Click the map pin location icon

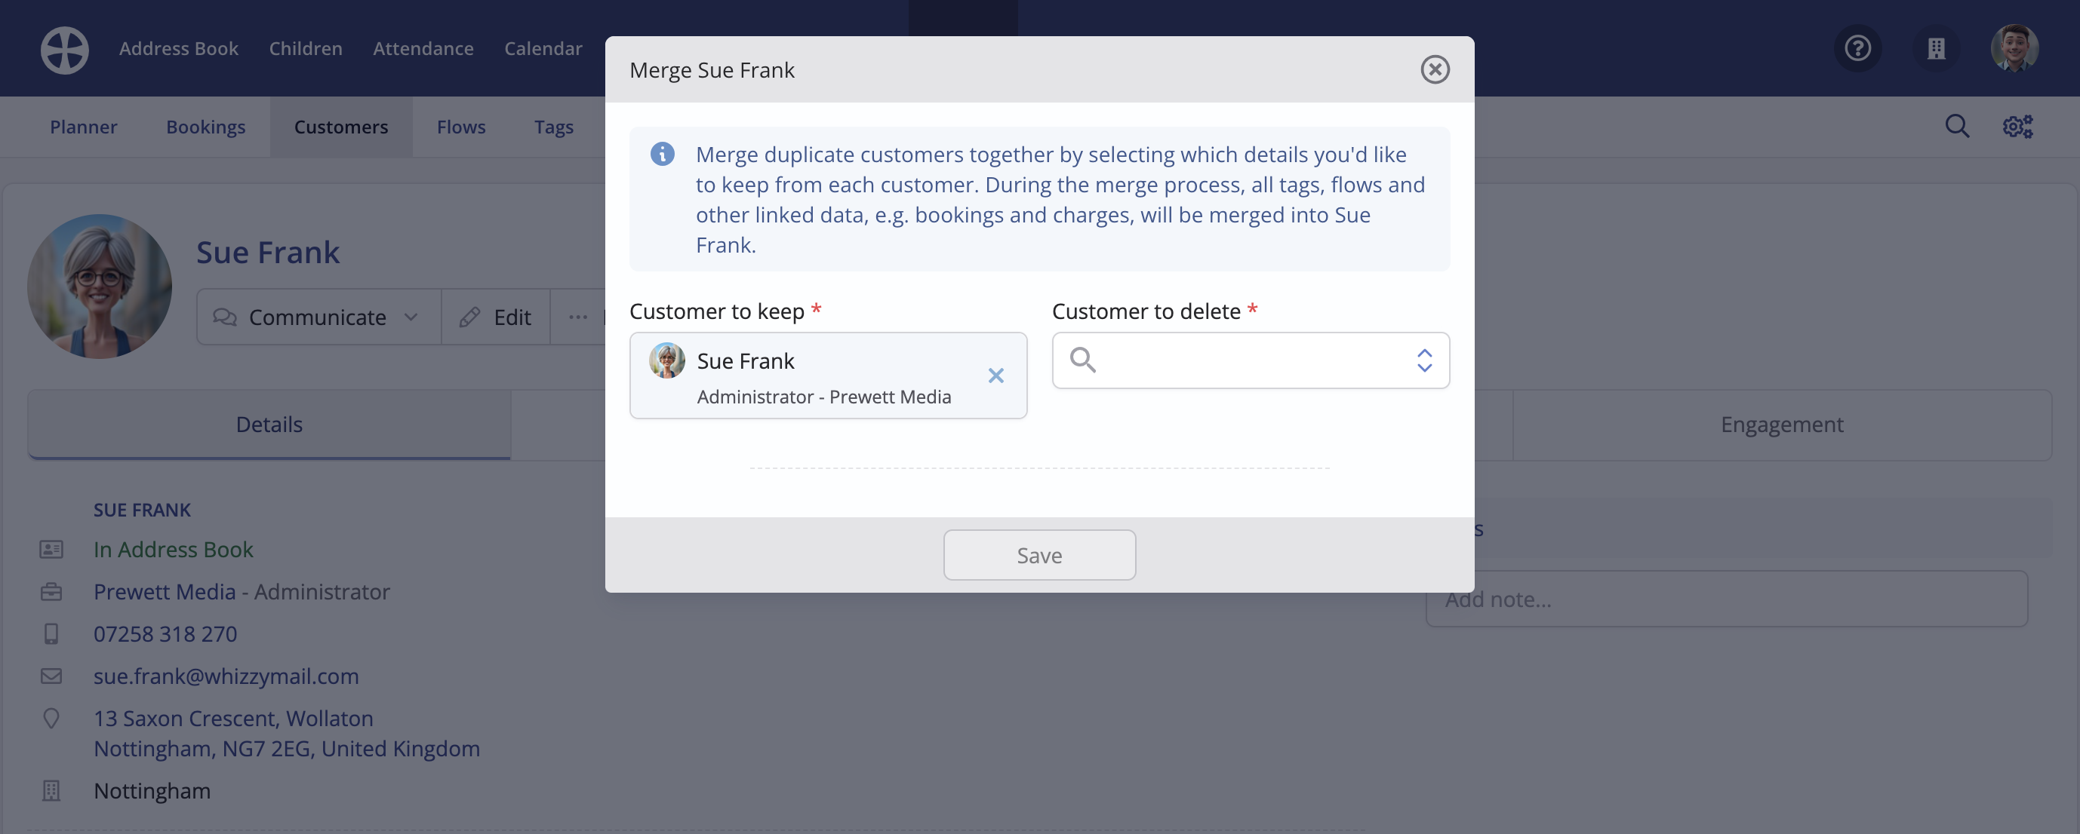pos(51,719)
